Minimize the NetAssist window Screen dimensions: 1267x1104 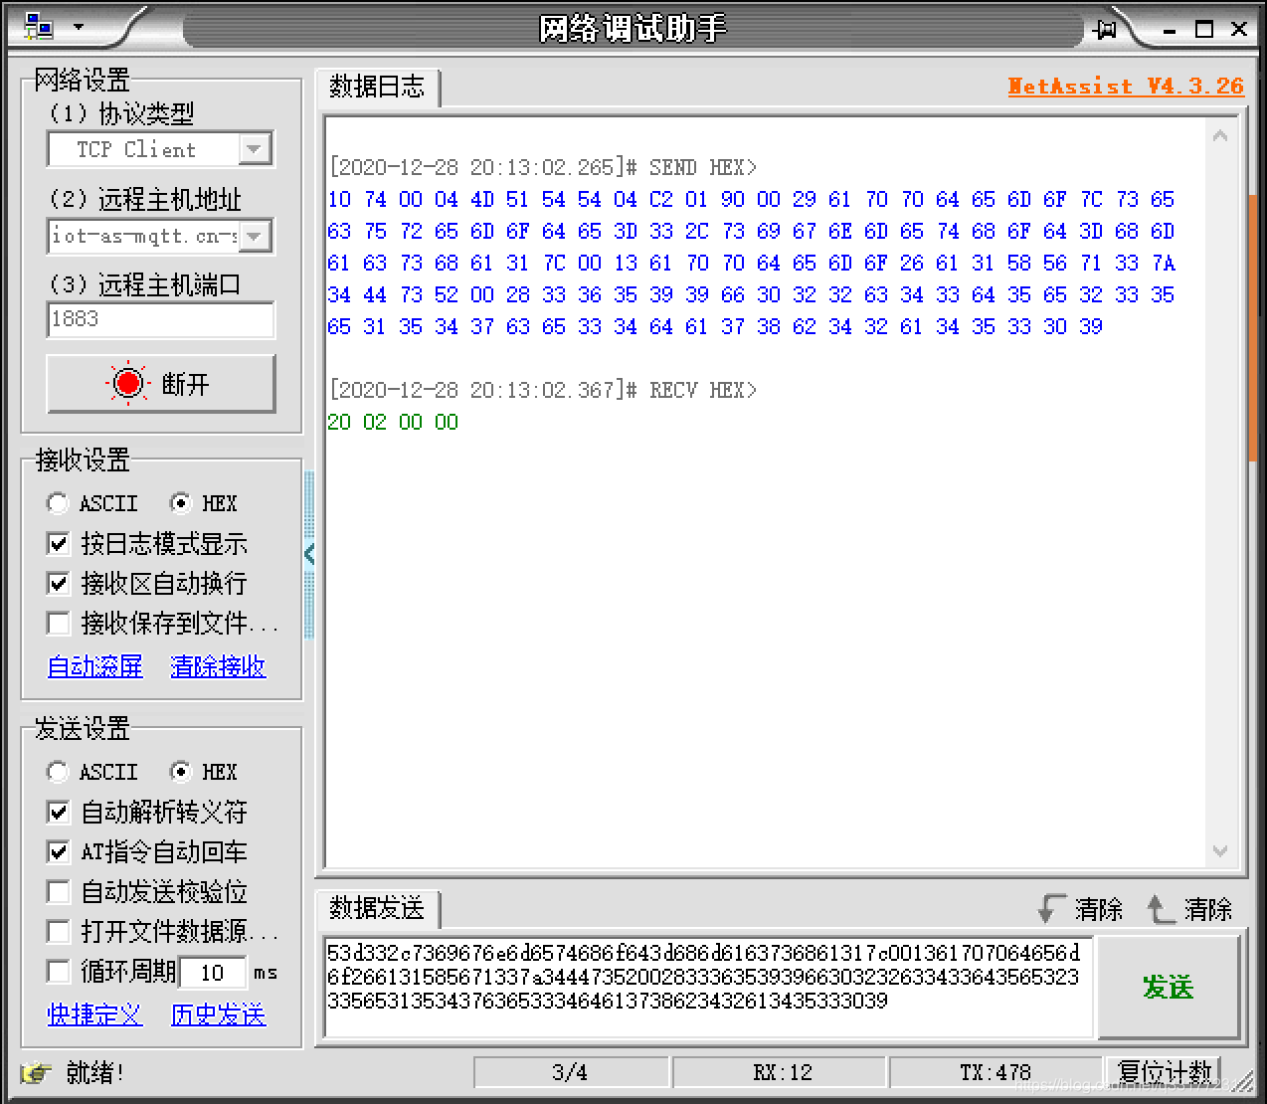click(x=1170, y=29)
